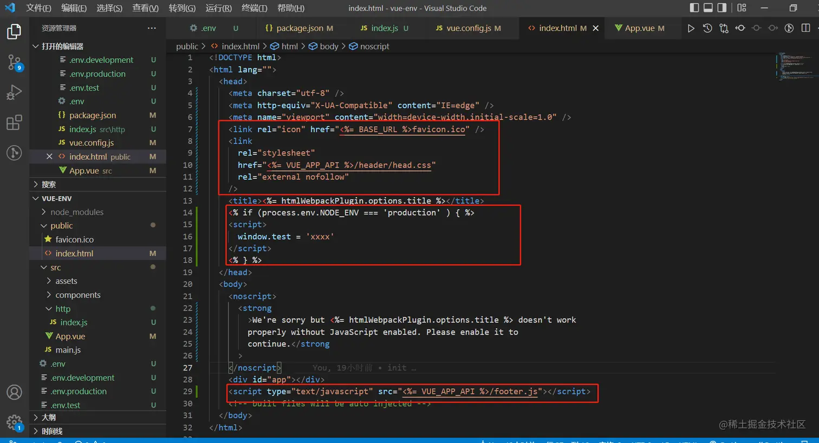Click the body breadcrumb segment
This screenshot has height=443, width=819.
click(323, 47)
